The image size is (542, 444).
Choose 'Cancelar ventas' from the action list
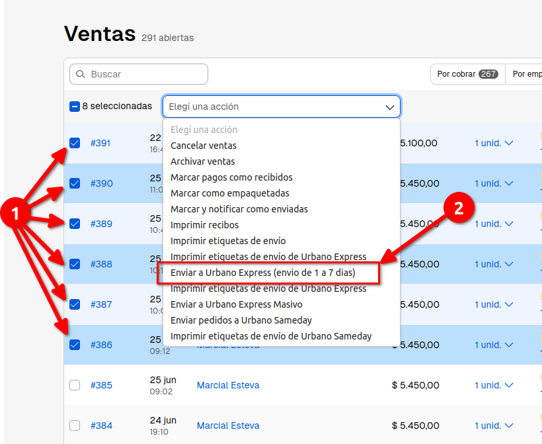[x=204, y=146]
